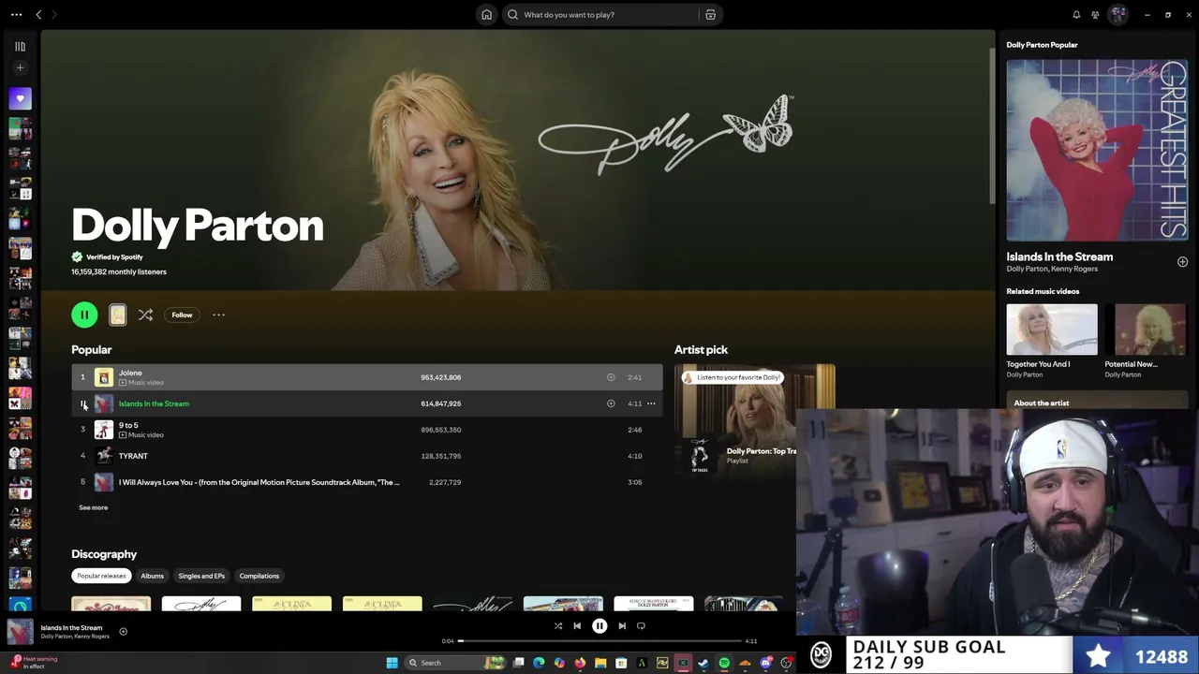The height and width of the screenshot is (674, 1199).
Task: Click the Windows taskbar Search box
Action: tap(456, 663)
